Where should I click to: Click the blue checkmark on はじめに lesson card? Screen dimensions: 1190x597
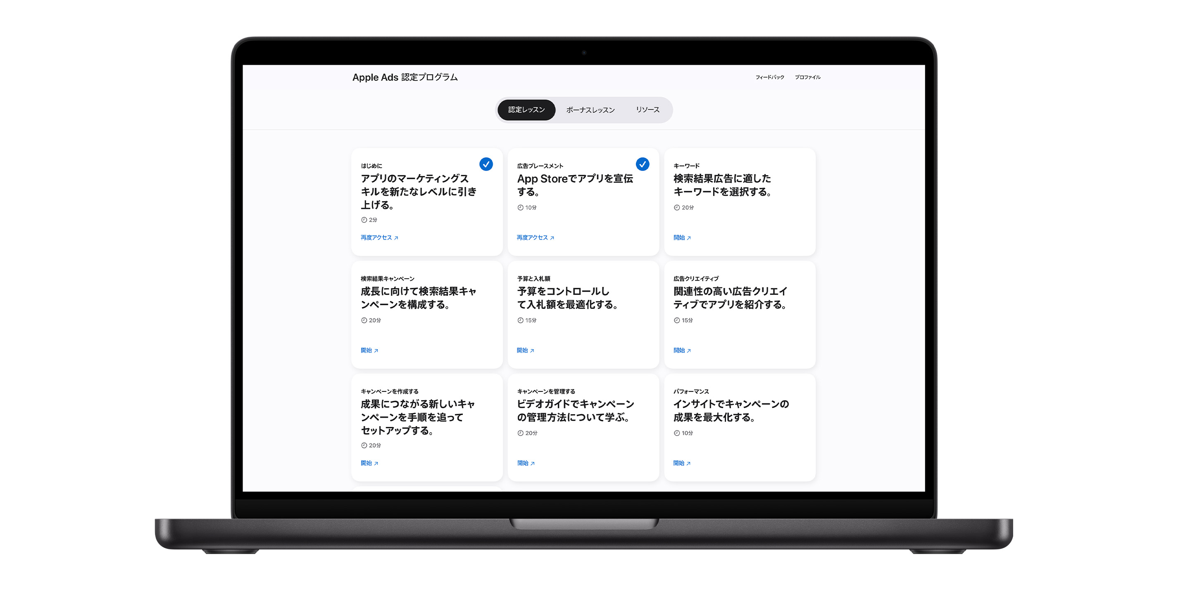click(x=486, y=164)
